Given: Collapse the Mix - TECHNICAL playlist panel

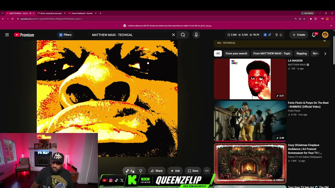Looking at the screenshot, I should pyautogui.click(x=325, y=41).
